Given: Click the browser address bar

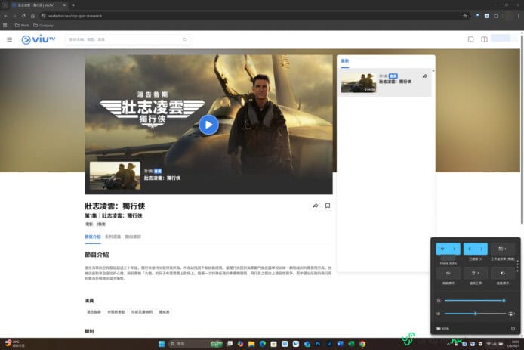Looking at the screenshot, I should click(x=254, y=16).
